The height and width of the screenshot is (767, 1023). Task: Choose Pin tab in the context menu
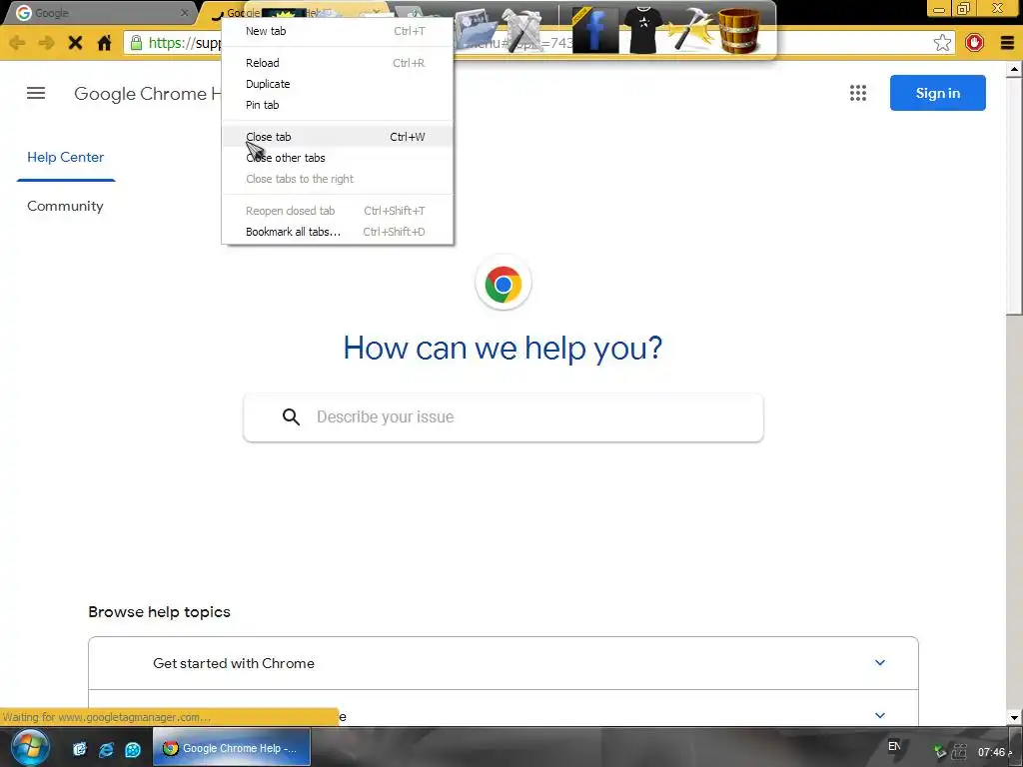tap(338, 104)
